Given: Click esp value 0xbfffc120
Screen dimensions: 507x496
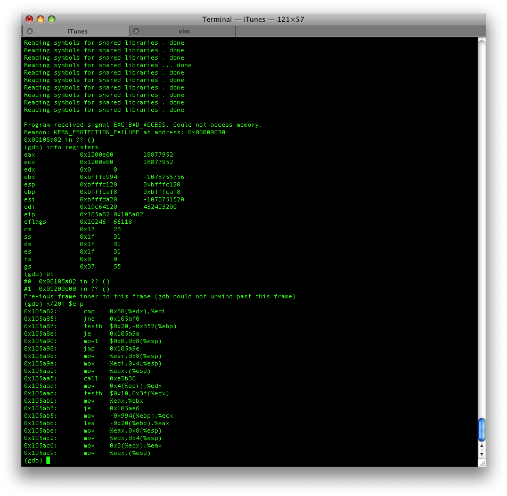Looking at the screenshot, I should point(99,184).
